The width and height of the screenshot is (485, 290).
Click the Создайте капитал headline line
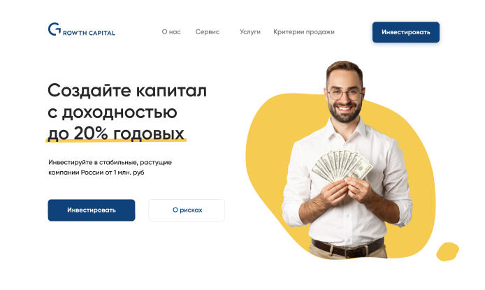tap(127, 92)
